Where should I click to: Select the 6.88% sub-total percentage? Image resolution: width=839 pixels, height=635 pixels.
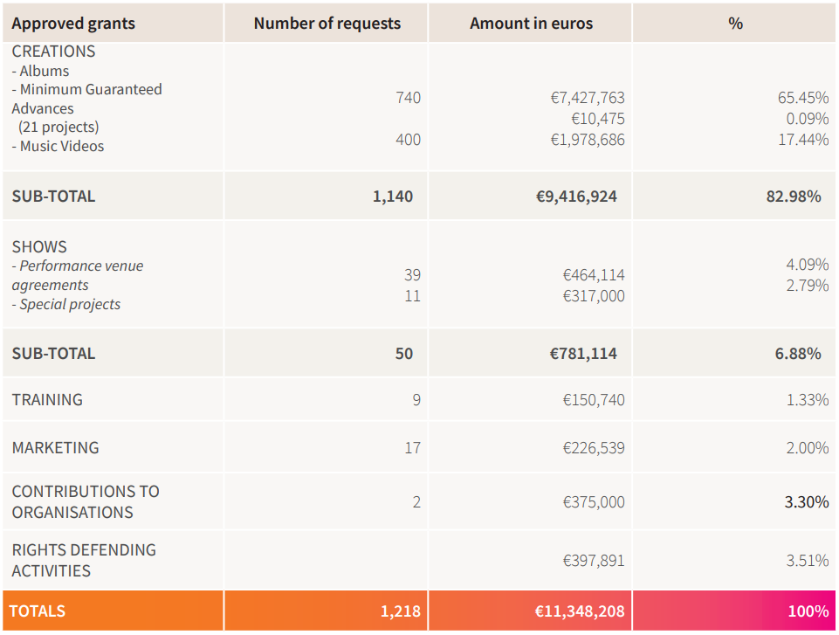pos(797,354)
